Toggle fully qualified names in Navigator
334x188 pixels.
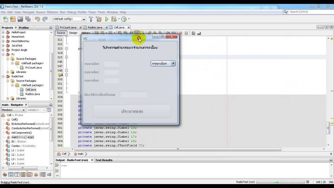36,175
